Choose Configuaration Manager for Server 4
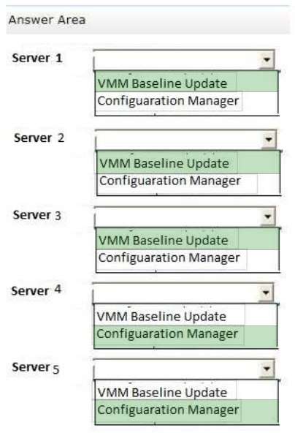Screen dimensions: 295x433 point(185,334)
